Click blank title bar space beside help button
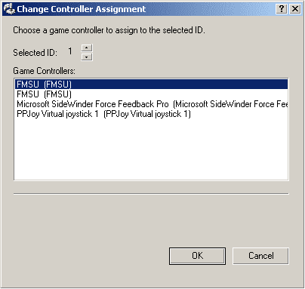This screenshot has height=289, width=305. (211, 9)
